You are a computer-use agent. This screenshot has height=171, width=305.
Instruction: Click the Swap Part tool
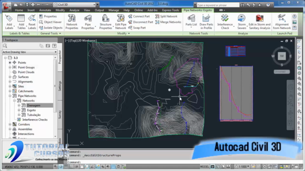tap(137, 28)
